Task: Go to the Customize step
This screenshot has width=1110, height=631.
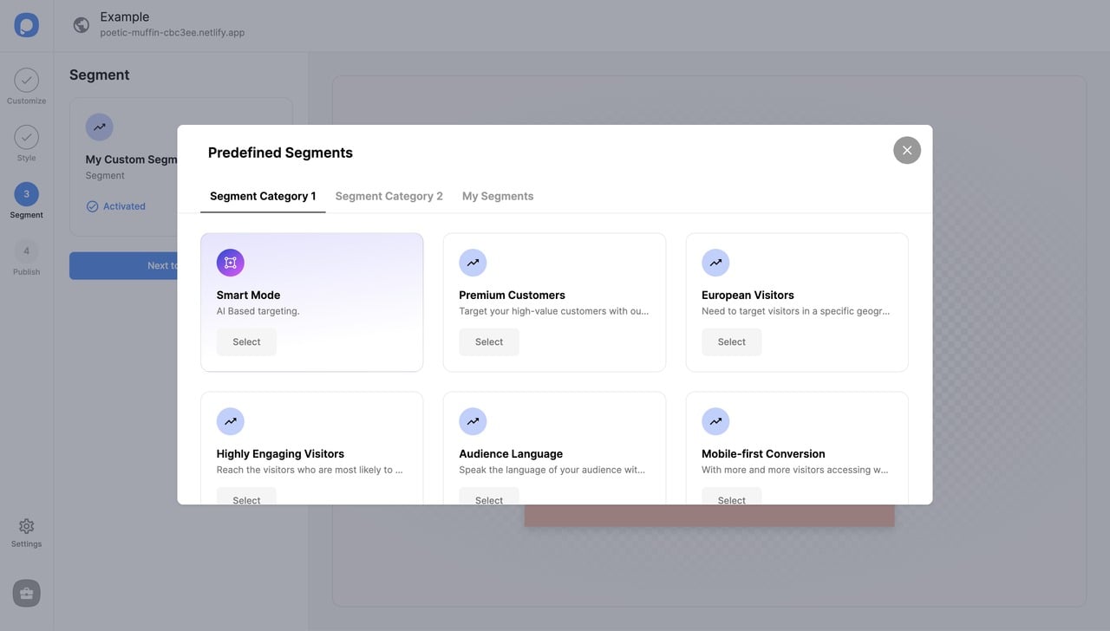Action: [x=26, y=81]
